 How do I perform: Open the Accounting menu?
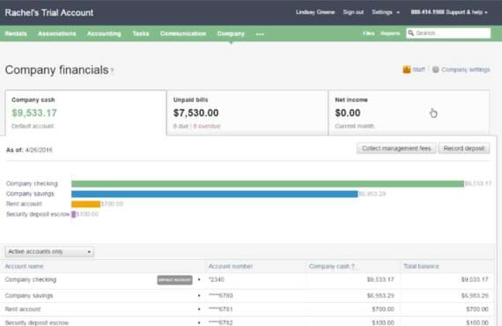[x=104, y=33]
